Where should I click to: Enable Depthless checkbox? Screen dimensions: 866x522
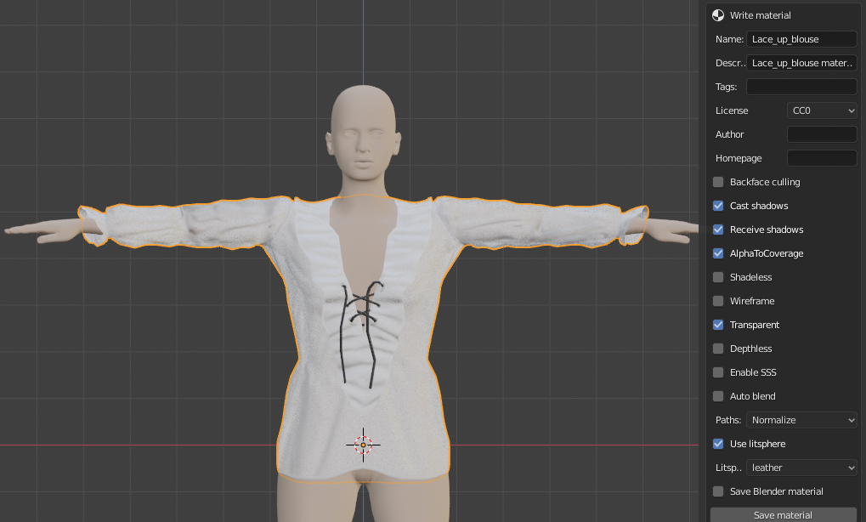tap(718, 348)
